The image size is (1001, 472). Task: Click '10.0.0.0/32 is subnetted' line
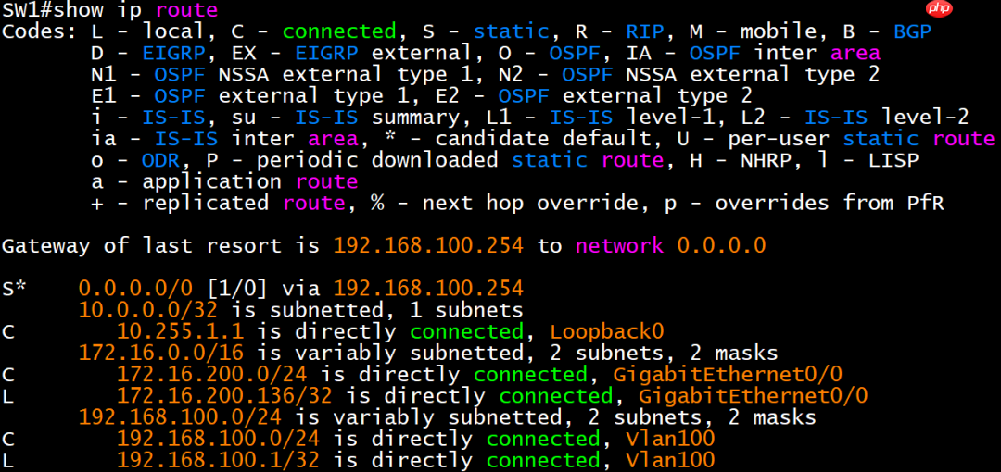[x=300, y=311]
